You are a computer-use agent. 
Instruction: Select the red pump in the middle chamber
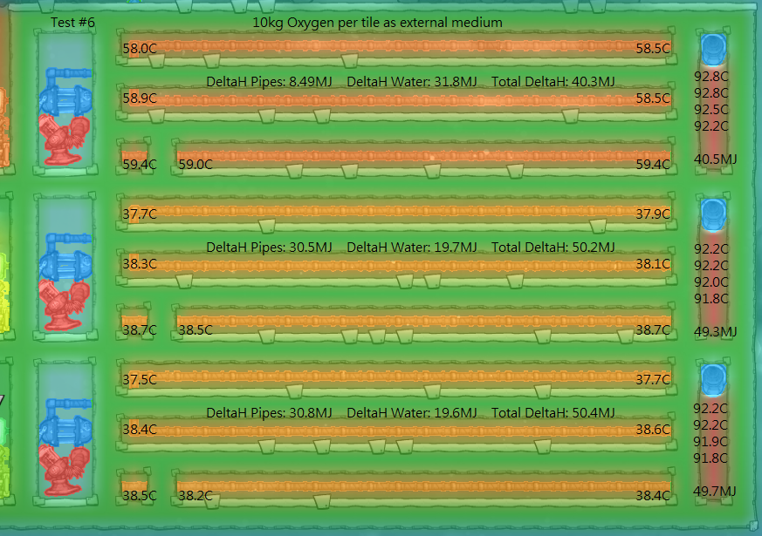[x=64, y=305]
